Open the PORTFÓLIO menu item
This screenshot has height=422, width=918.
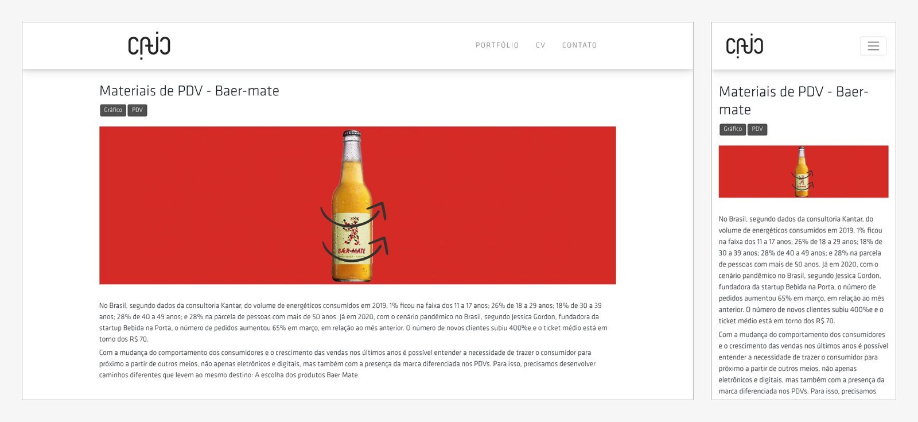pos(497,45)
